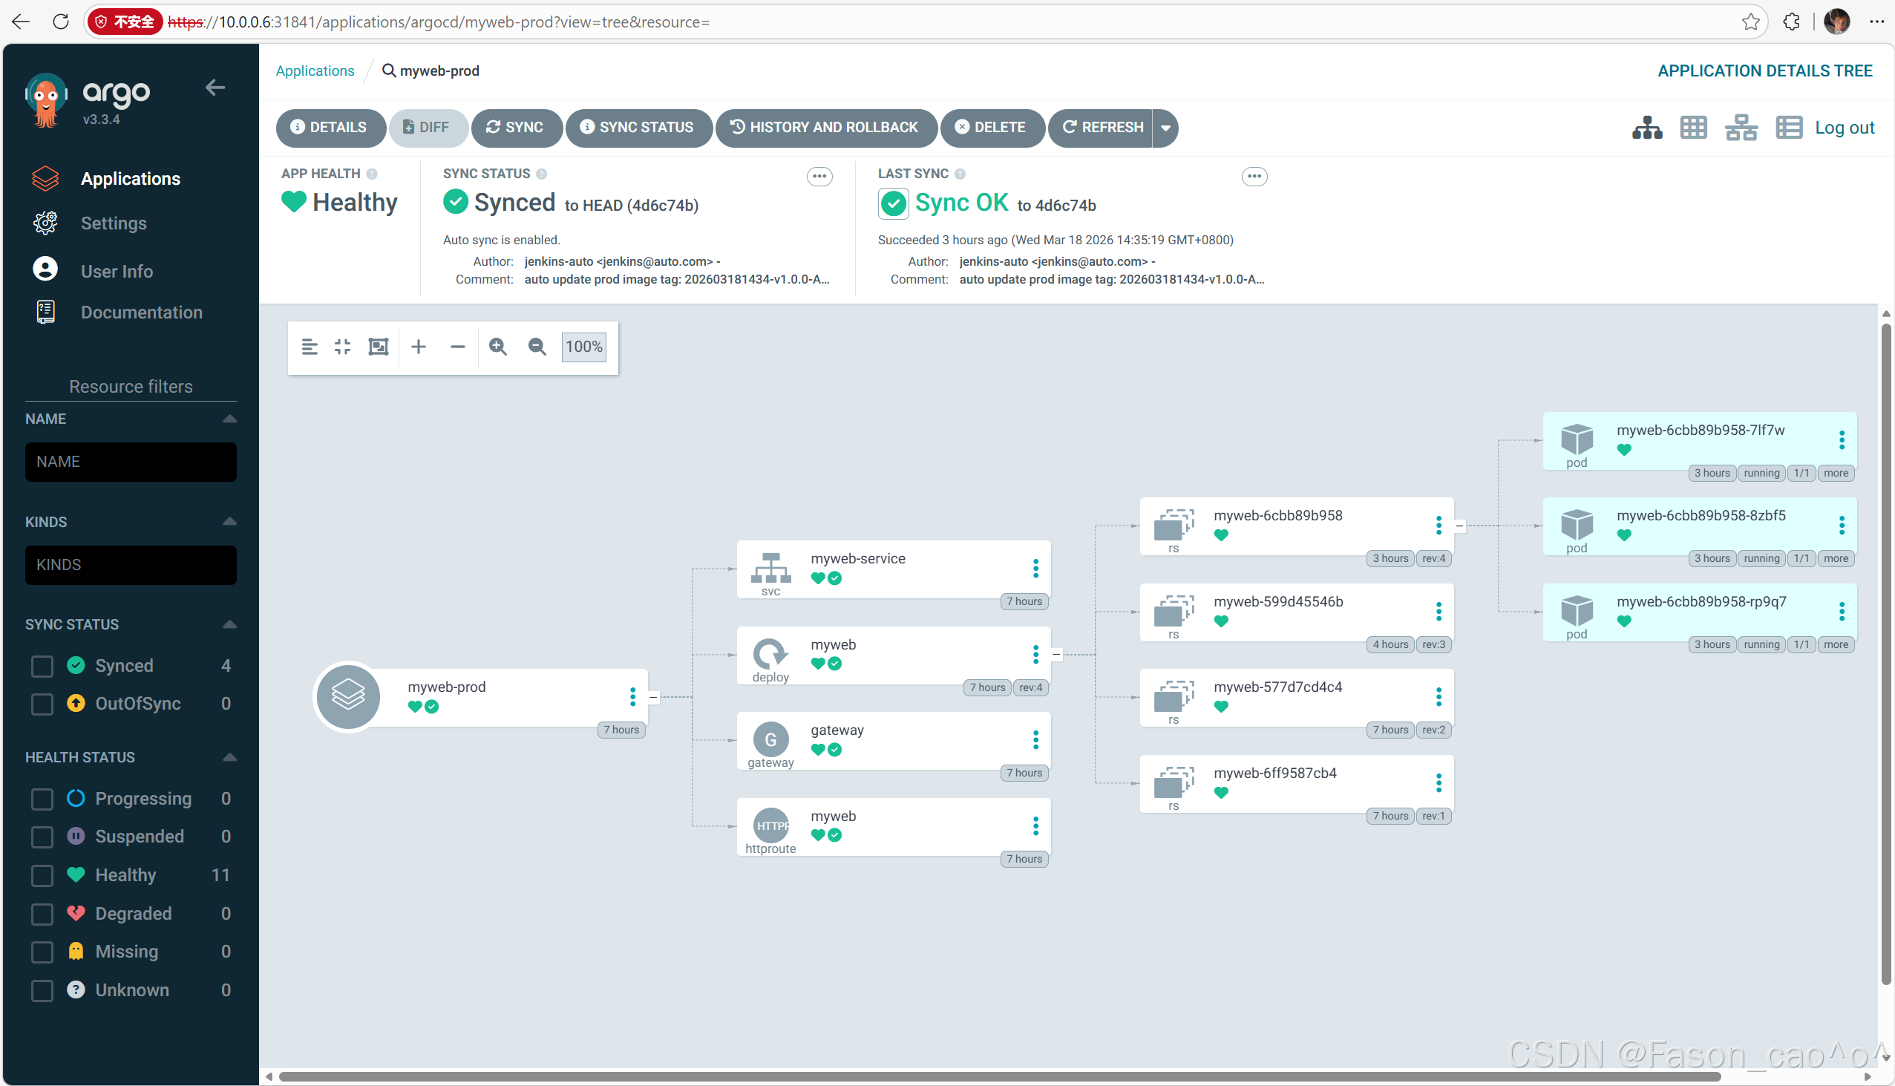Open the Refresh dropdown arrow

pyautogui.click(x=1165, y=128)
